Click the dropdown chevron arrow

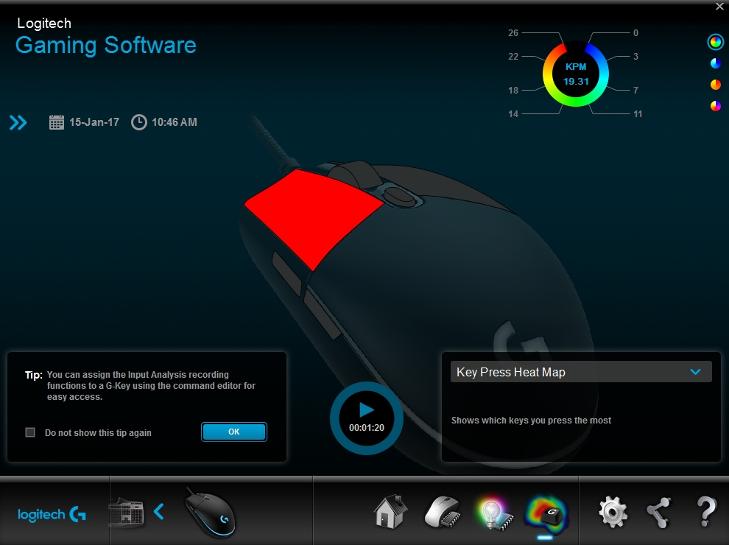click(696, 372)
